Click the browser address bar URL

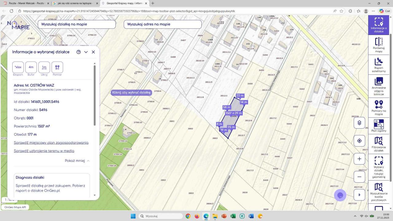(129, 11)
